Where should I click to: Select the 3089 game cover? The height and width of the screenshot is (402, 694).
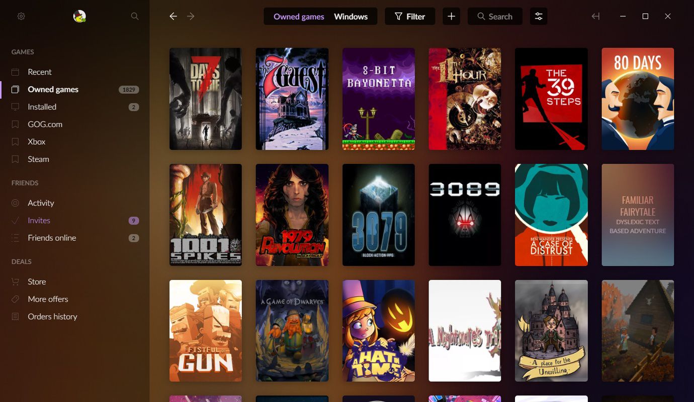tap(465, 215)
